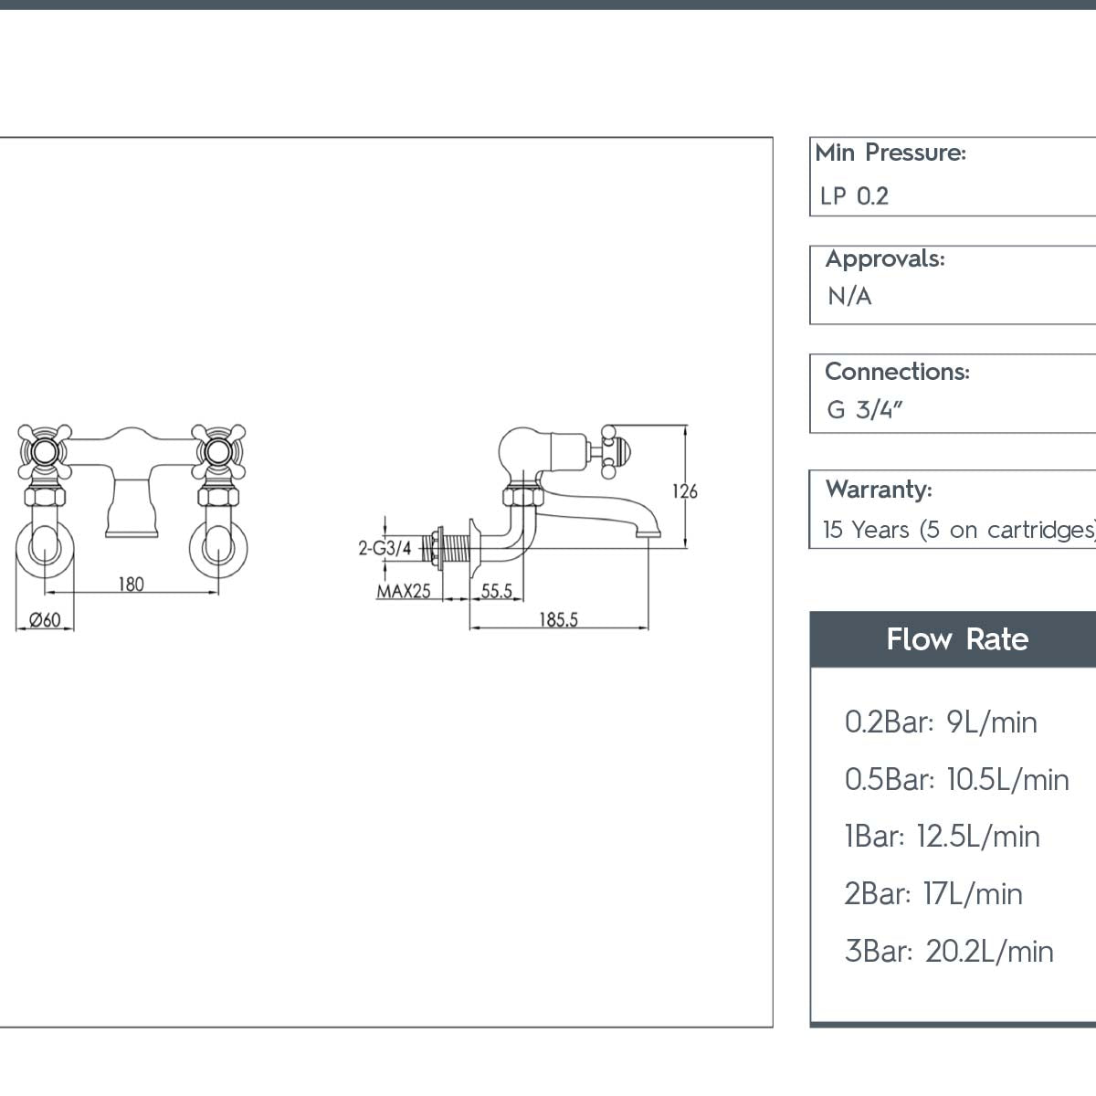Toggle the Connections G 3/4 panel
Image resolution: width=1096 pixels, height=1096 pixels.
950,393
